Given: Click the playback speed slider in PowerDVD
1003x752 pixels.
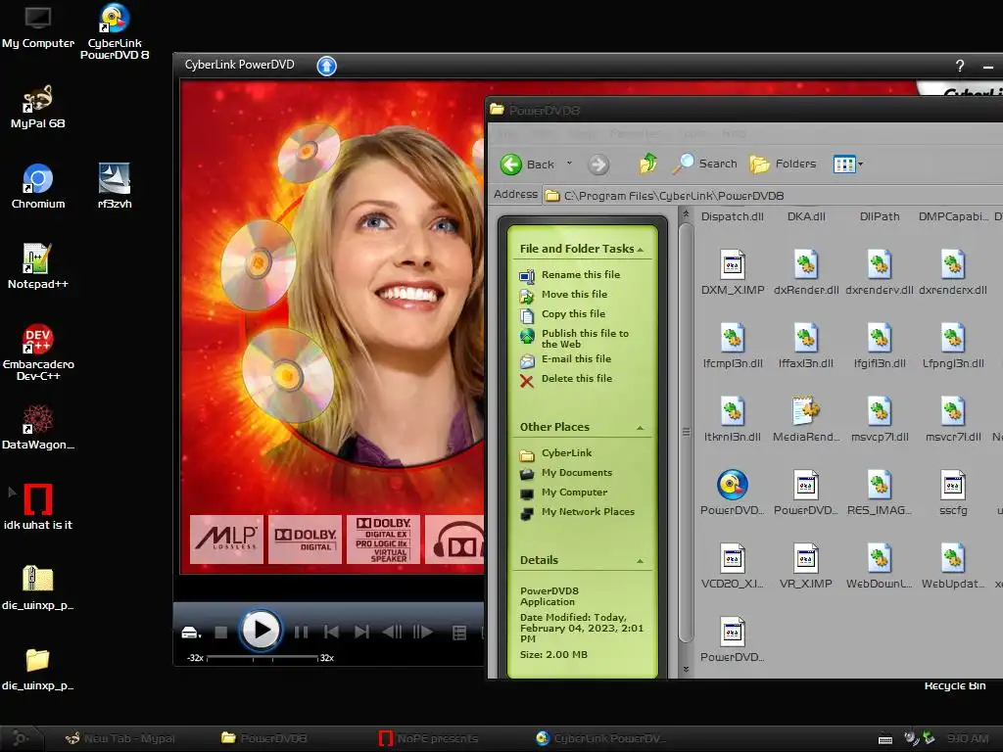Looking at the screenshot, I should (263, 657).
